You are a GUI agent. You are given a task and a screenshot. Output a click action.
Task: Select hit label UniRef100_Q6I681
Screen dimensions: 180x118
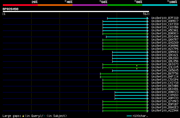point(165,89)
